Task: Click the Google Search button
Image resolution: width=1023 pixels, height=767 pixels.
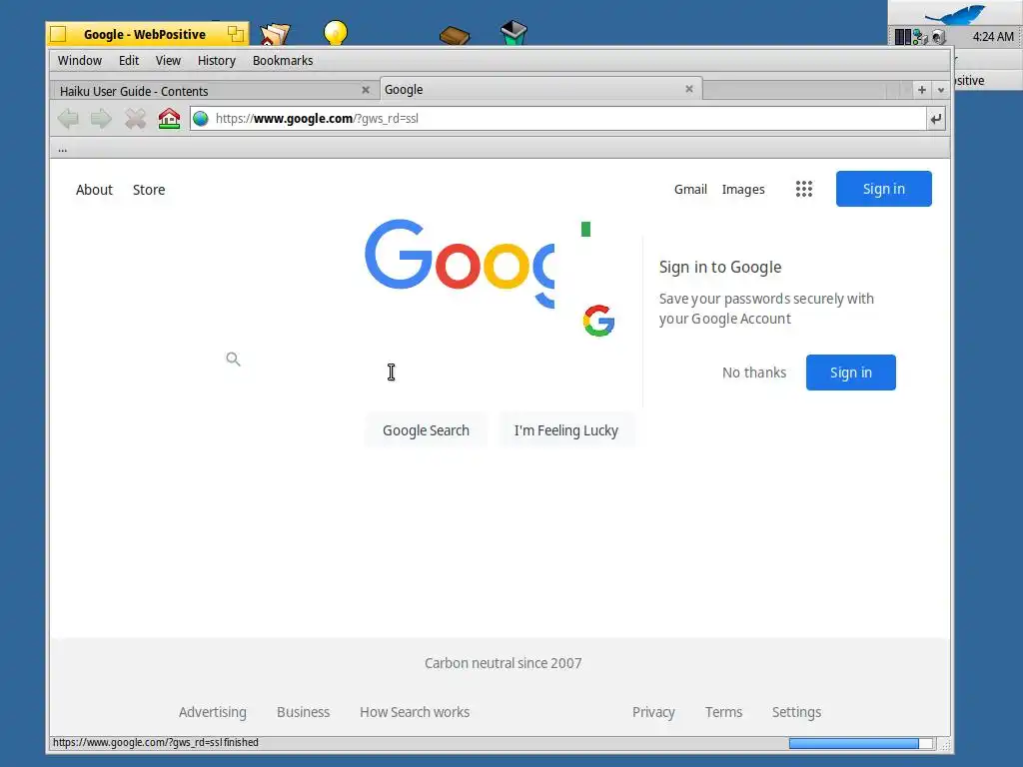Action: tap(426, 430)
